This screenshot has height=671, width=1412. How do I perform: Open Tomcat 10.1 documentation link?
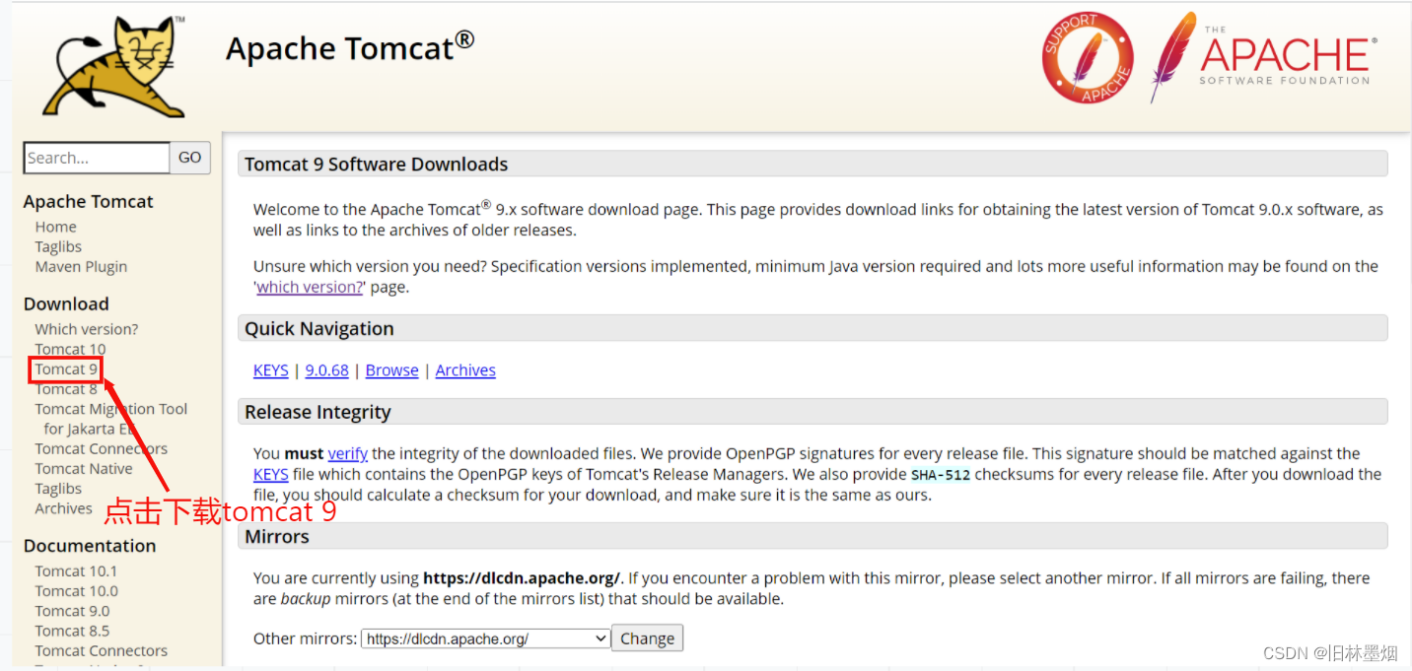point(76,571)
